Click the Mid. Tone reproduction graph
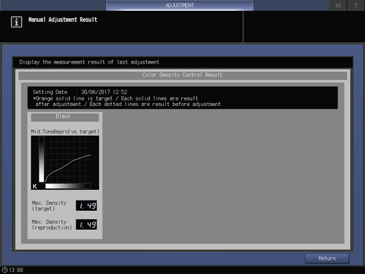 [x=65, y=162]
